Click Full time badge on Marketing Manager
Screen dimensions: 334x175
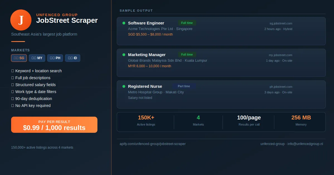pyautogui.click(x=187, y=55)
